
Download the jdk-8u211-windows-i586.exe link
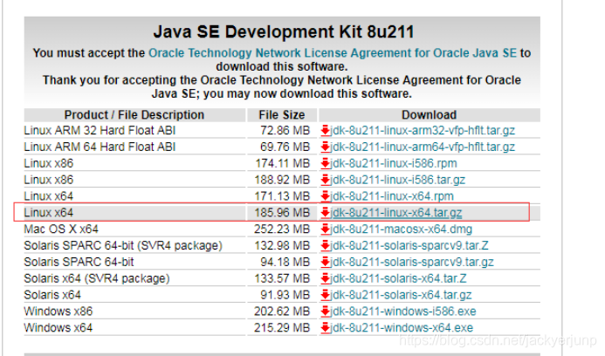pyautogui.click(x=403, y=311)
